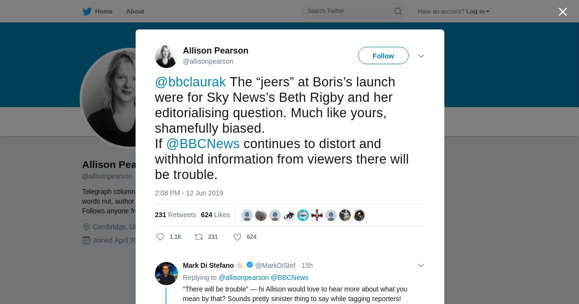The width and height of the screenshot is (579, 304).
Task: Open the About menu item
Action: click(135, 11)
